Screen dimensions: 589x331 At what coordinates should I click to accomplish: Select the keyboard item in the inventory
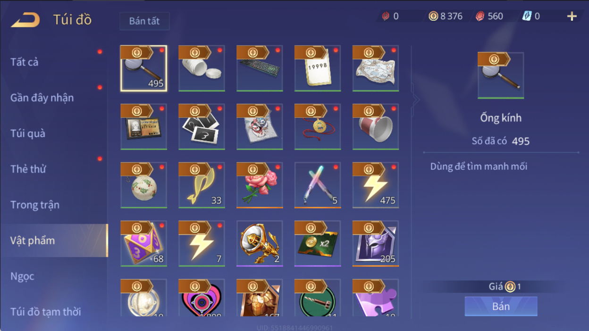pos(260,68)
